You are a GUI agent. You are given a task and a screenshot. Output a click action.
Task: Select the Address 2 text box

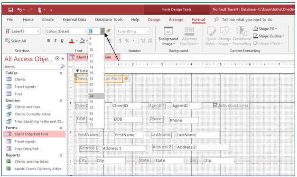203,147
